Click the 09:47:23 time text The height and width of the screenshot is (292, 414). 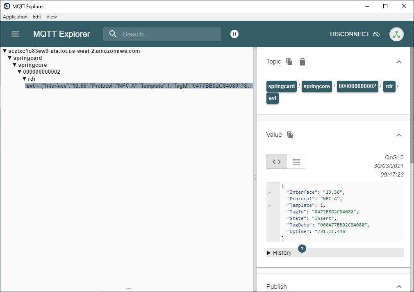[392, 174]
